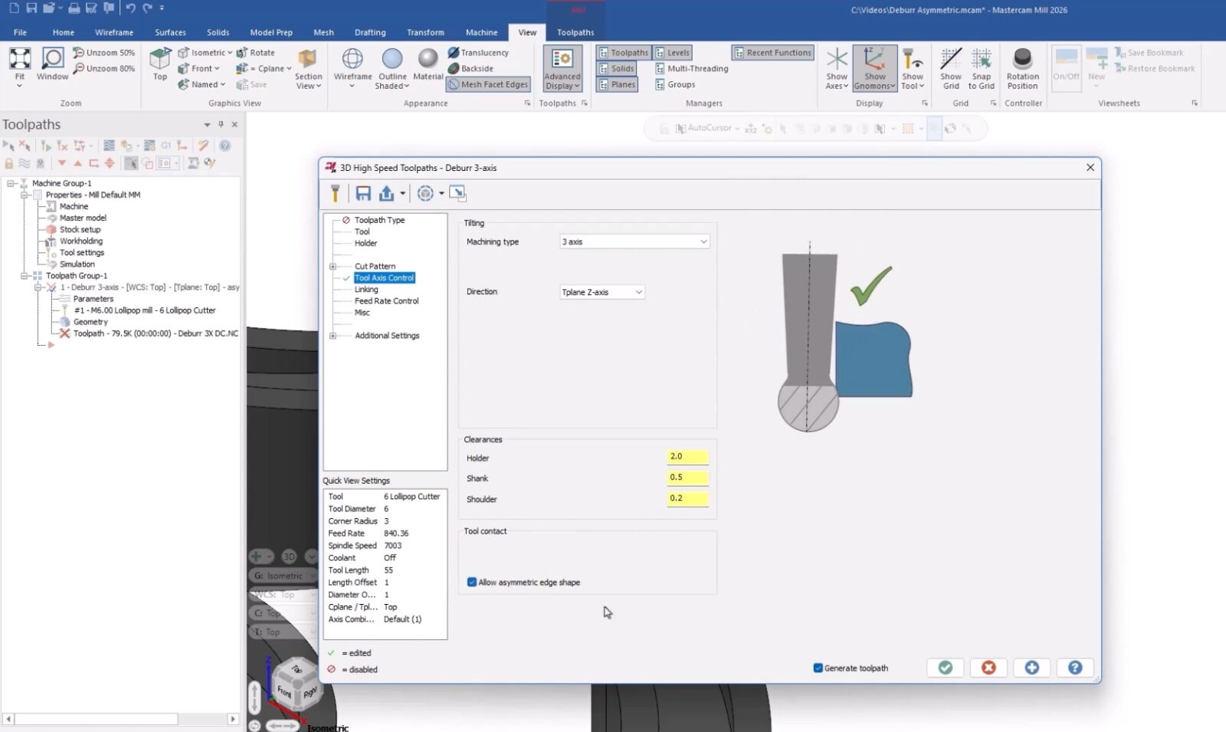Toggle Mesh Facet Edges display
Viewport: 1226px width, 732px height.
tap(487, 84)
